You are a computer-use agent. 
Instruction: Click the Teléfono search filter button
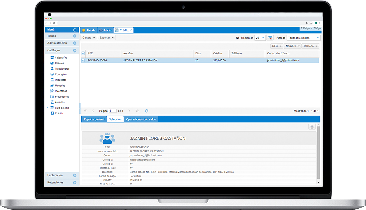[310, 46]
